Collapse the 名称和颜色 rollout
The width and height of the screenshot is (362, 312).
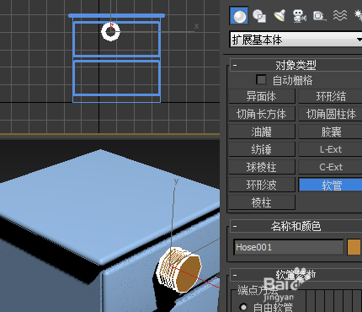coord(235,226)
